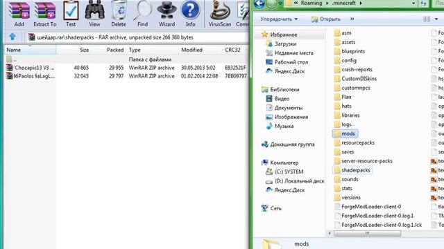Open the address bar history dropdown
Viewport: 444px width, 249px height.
tap(413, 3)
